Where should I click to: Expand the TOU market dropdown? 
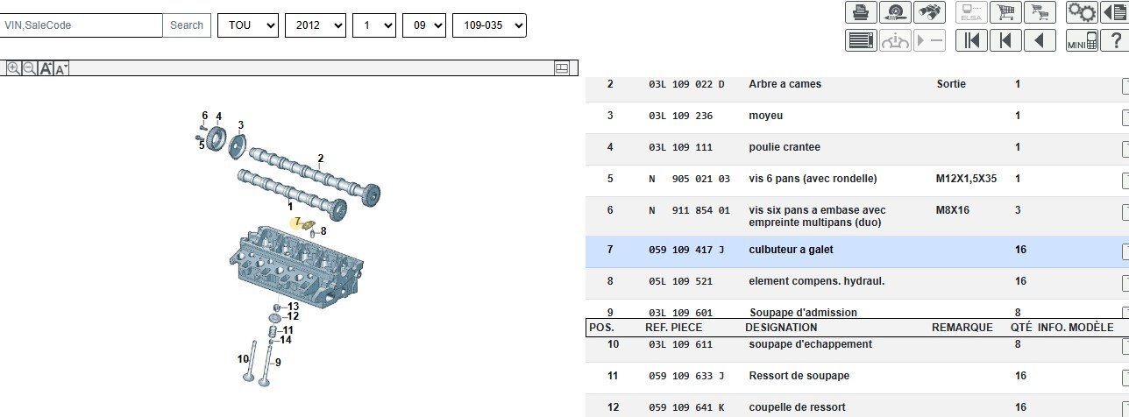[x=248, y=25]
